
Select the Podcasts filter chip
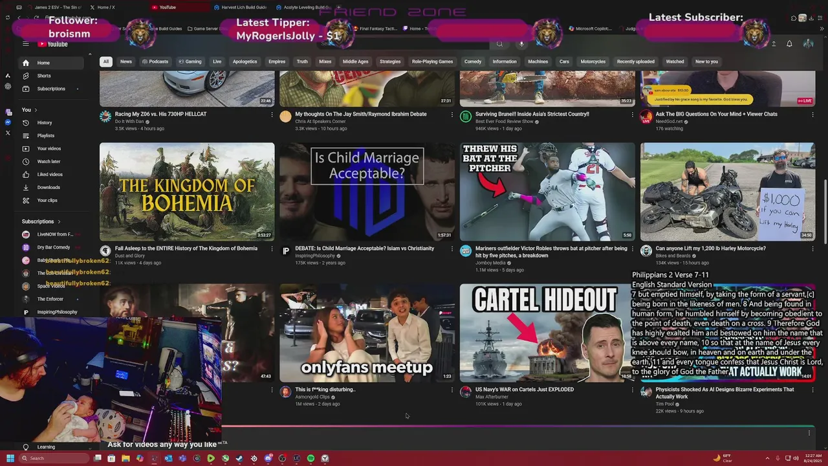(155, 61)
